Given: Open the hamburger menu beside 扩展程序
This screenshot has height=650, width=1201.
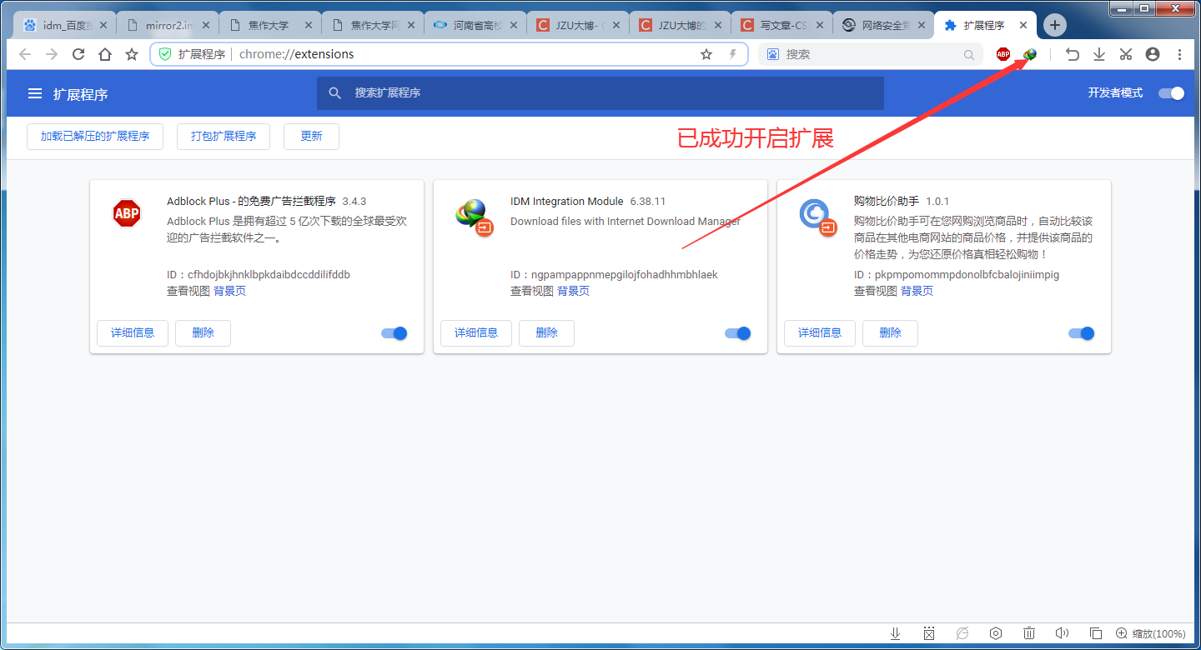Looking at the screenshot, I should click(x=35, y=93).
